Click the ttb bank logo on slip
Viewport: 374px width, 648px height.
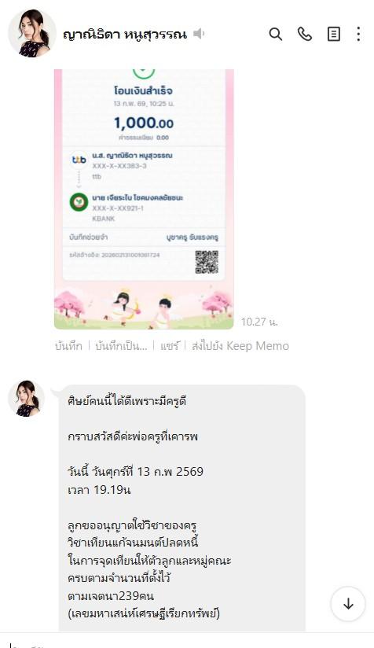click(x=79, y=160)
